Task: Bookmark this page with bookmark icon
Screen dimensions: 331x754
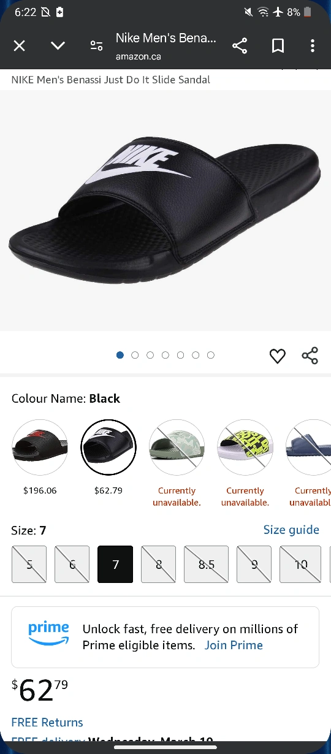Action: pos(278,46)
